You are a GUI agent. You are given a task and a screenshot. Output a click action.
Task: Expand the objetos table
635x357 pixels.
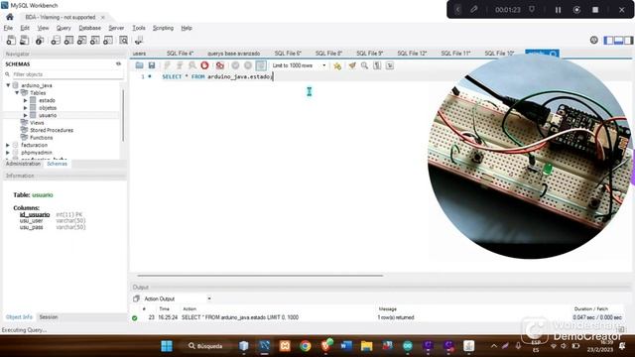point(26,108)
